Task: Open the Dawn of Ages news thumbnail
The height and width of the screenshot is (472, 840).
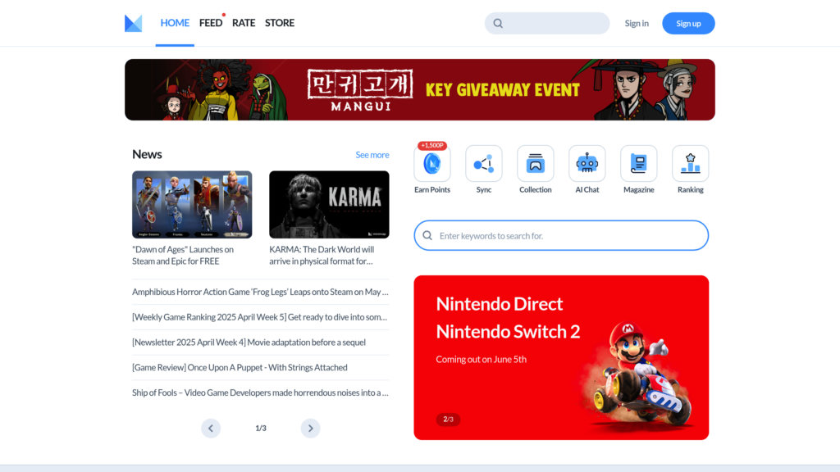Action: tap(192, 204)
